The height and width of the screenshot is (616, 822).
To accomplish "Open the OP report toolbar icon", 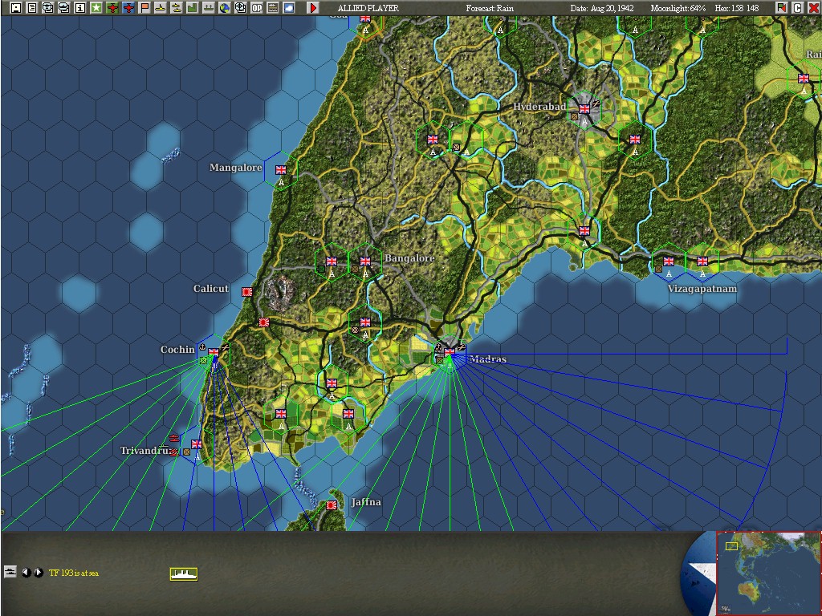I will [257, 8].
